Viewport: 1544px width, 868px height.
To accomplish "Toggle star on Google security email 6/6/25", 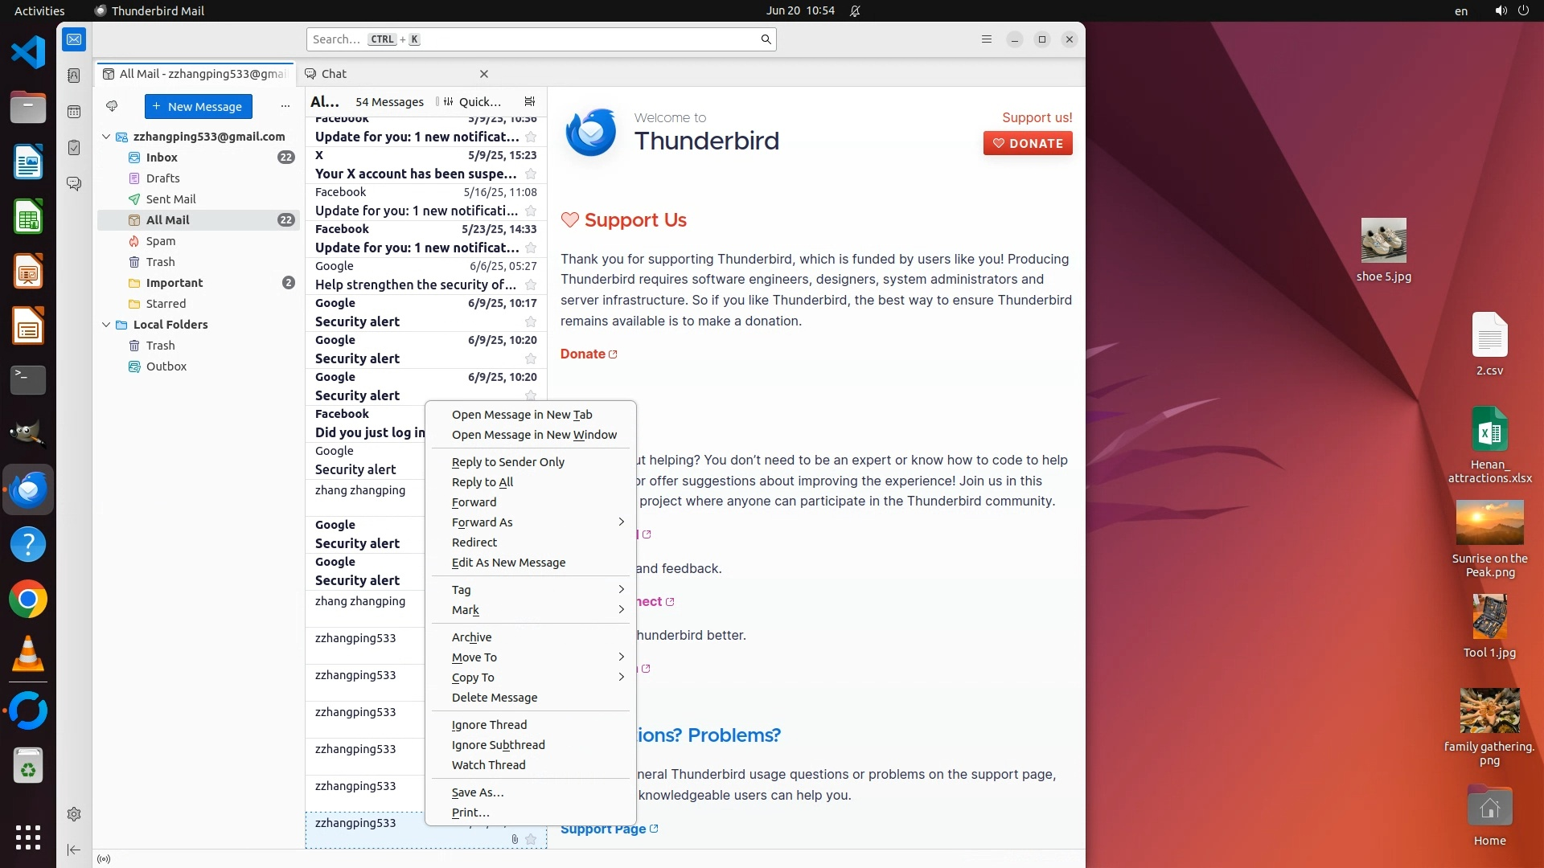I will coord(531,285).
